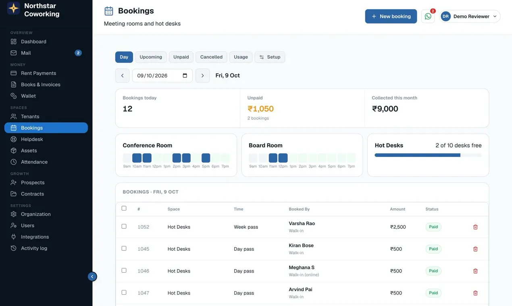Screen dimensions: 512x306
Task: Open Prospects in the sidebar
Action: [46, 182]
